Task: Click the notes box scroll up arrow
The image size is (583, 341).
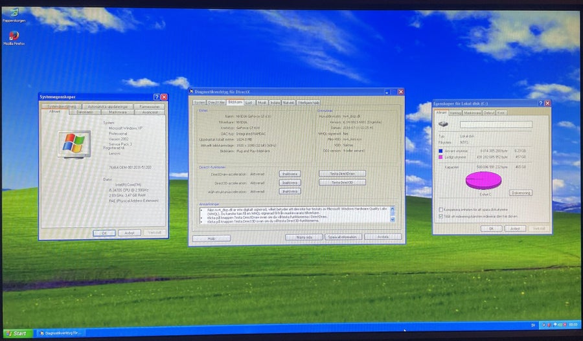Action: [393, 210]
